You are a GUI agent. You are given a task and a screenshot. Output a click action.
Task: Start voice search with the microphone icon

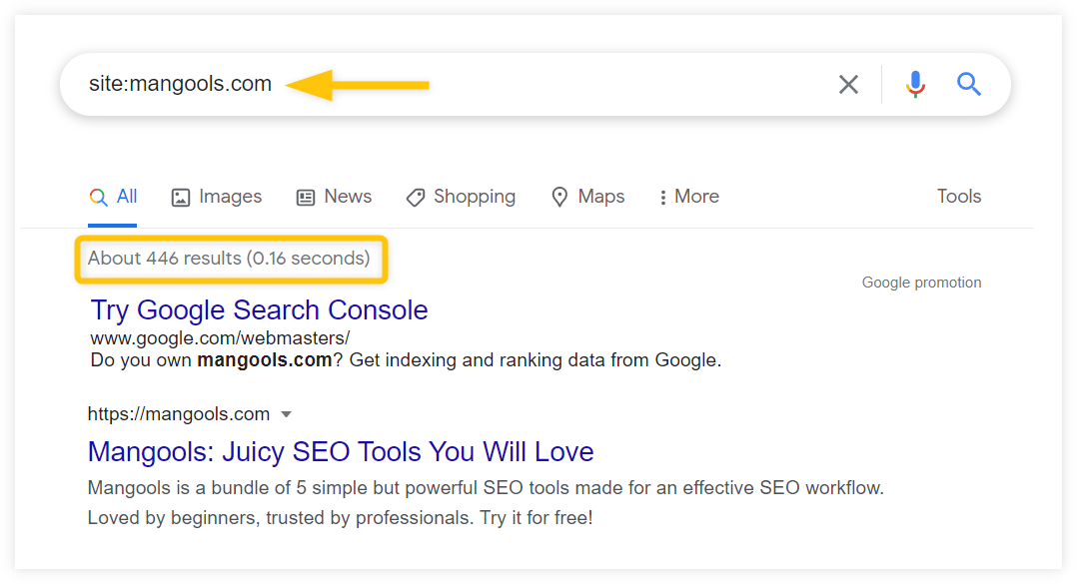[915, 85]
